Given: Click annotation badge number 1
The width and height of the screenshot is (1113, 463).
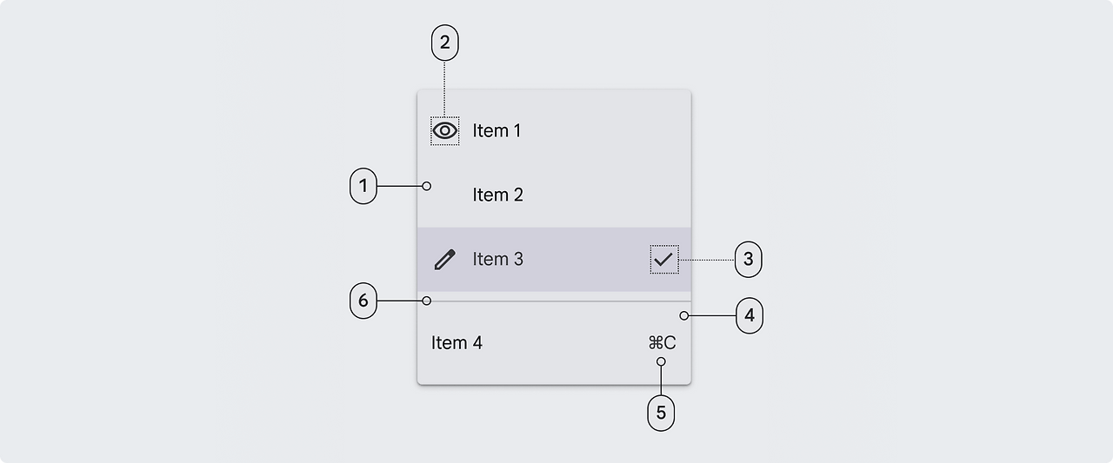Looking at the screenshot, I should click(363, 186).
